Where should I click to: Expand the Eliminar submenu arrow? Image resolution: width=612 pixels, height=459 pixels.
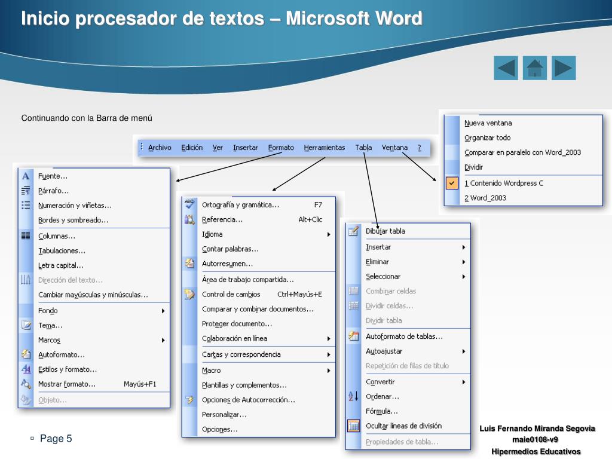(x=464, y=262)
